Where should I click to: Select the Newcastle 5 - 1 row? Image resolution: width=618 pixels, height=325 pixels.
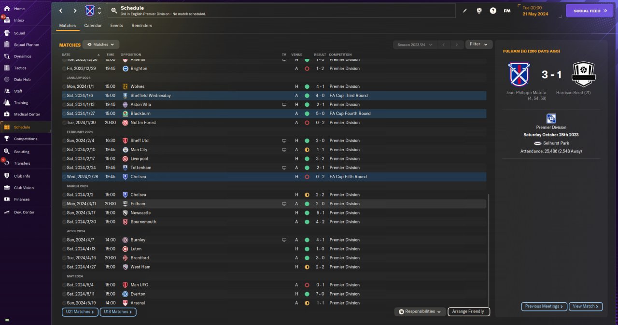click(x=274, y=212)
